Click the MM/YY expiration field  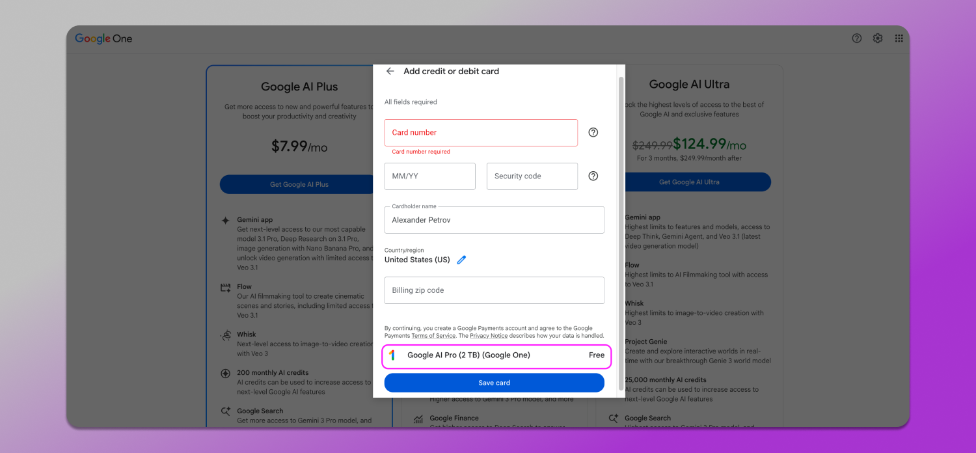[429, 176]
